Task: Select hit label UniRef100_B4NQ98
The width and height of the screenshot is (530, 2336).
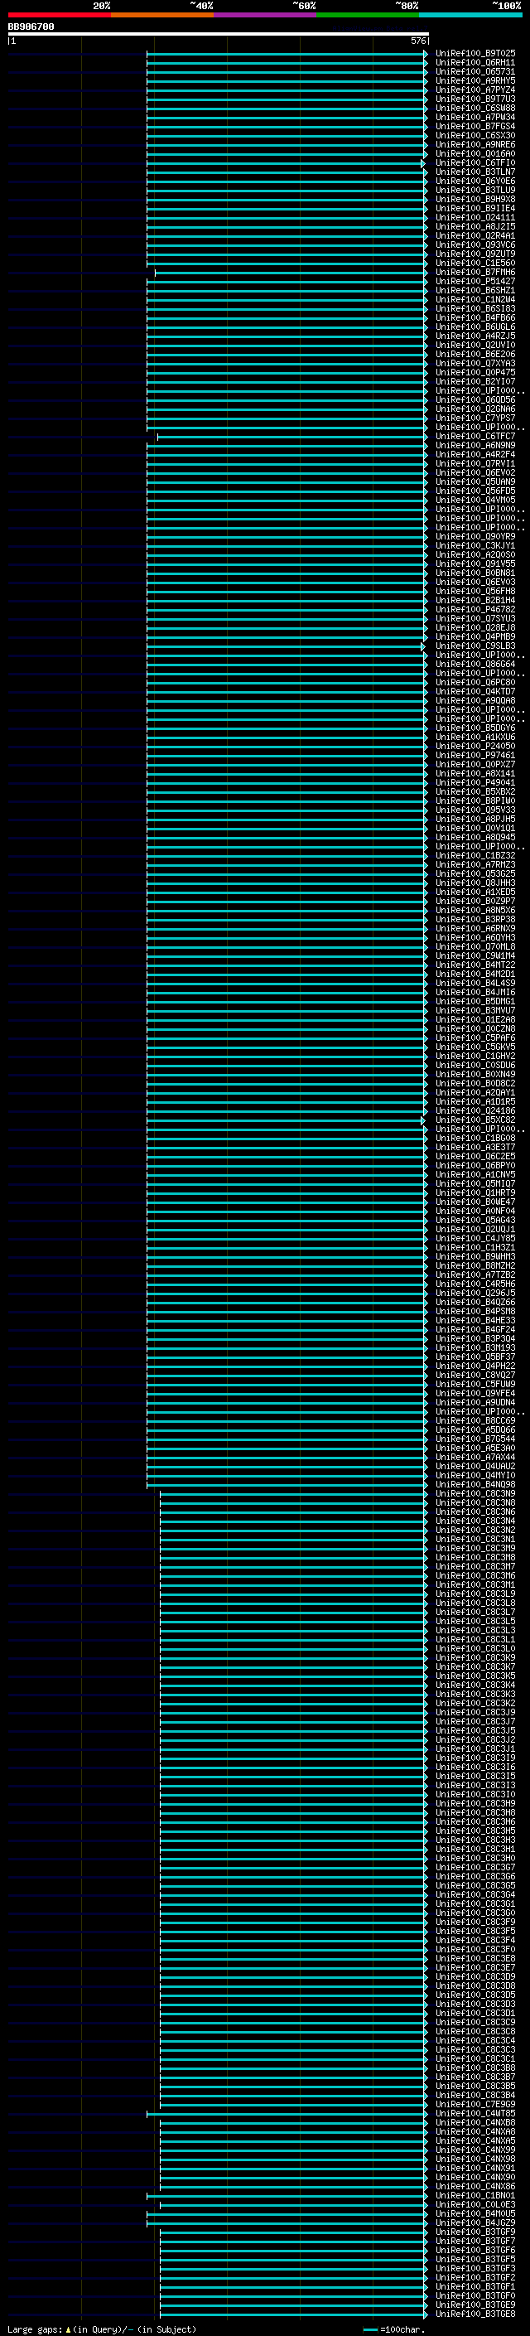Action: pos(475,1484)
